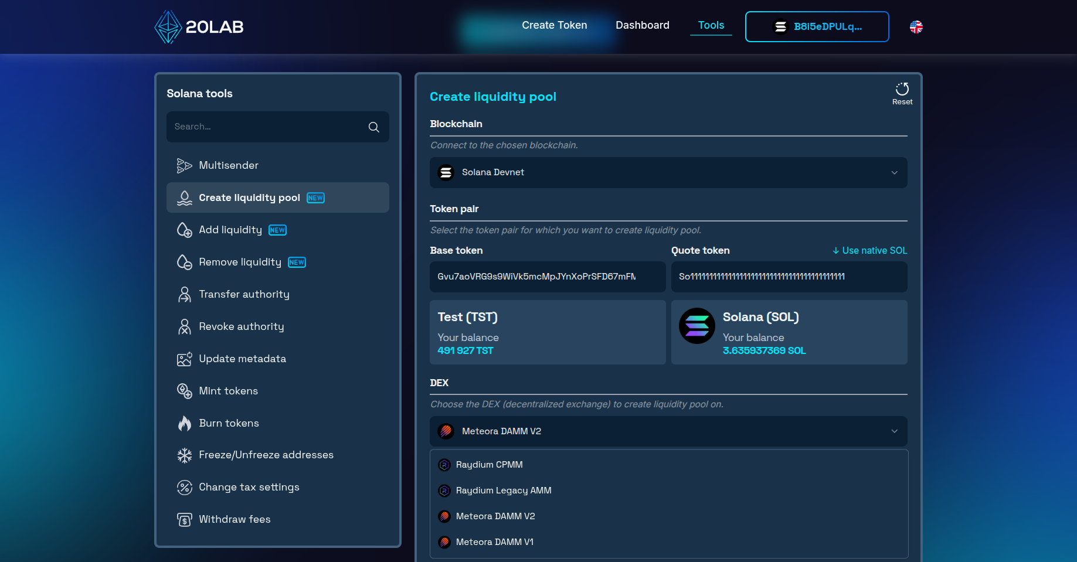Open the Solana Devnet blockchain selector
The image size is (1077, 562).
point(668,173)
